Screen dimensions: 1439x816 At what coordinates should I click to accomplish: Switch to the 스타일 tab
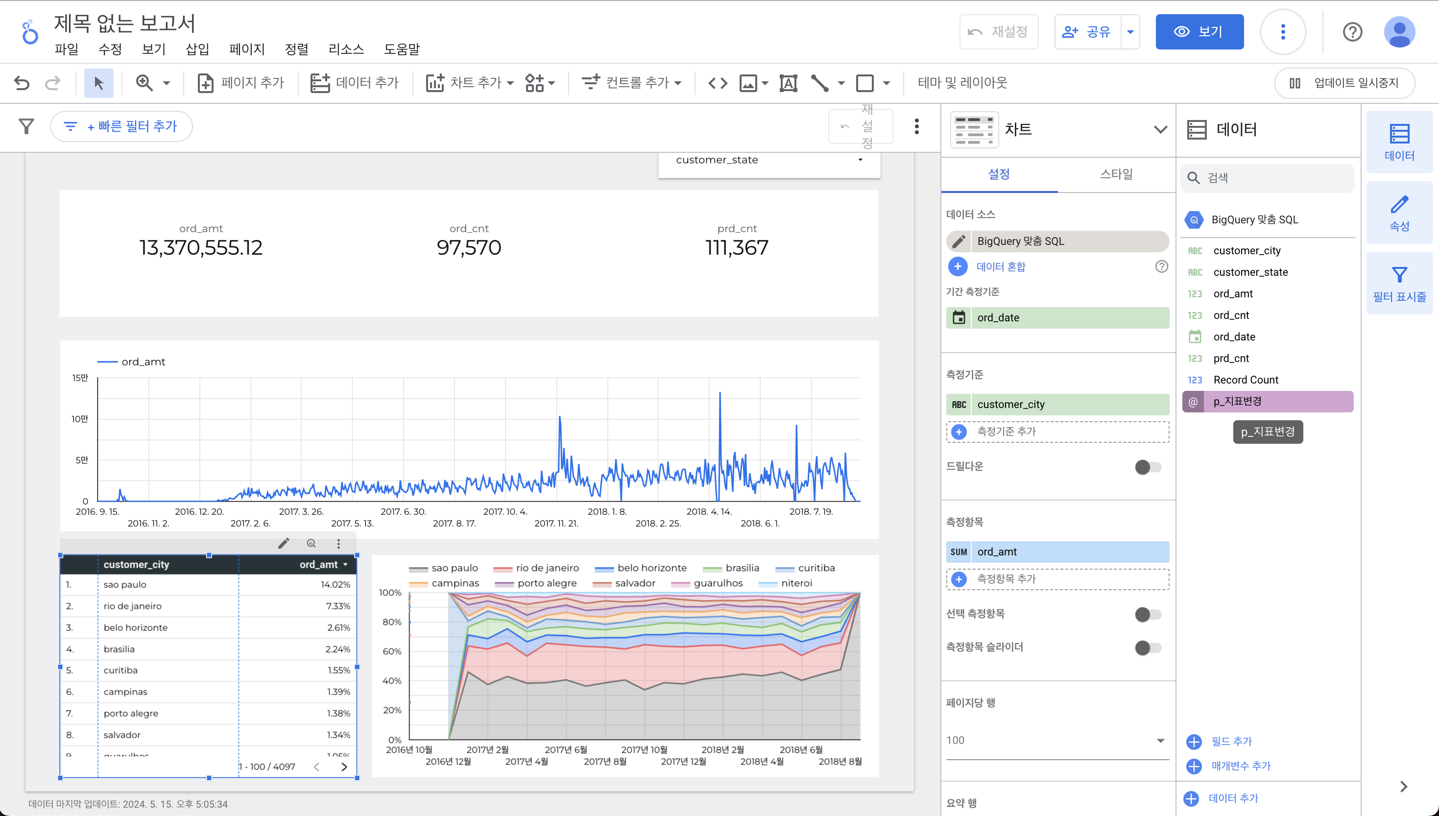1116,174
